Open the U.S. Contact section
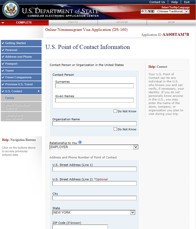The height and width of the screenshot is (229, 196). pos(21,91)
